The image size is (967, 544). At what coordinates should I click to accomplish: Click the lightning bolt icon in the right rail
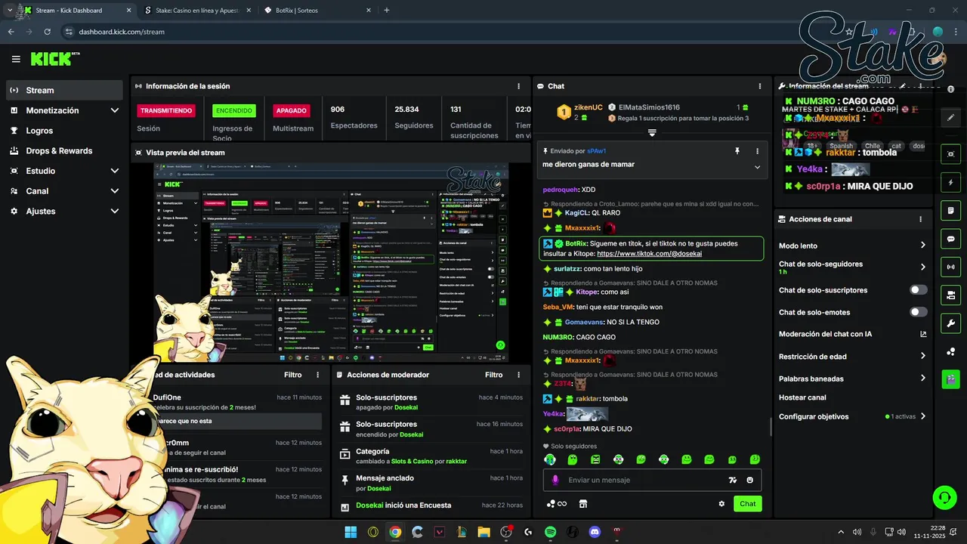point(950,182)
